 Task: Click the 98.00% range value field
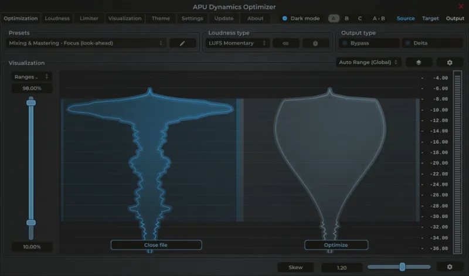tap(32, 88)
